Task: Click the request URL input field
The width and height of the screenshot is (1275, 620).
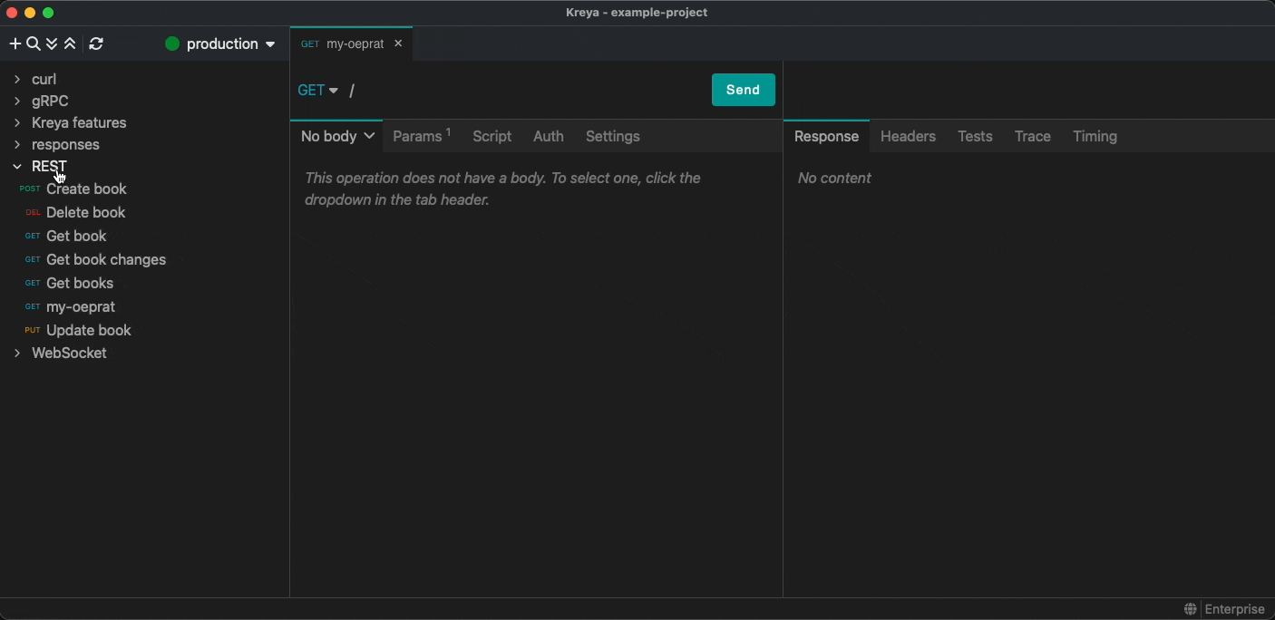Action: [x=526, y=90]
